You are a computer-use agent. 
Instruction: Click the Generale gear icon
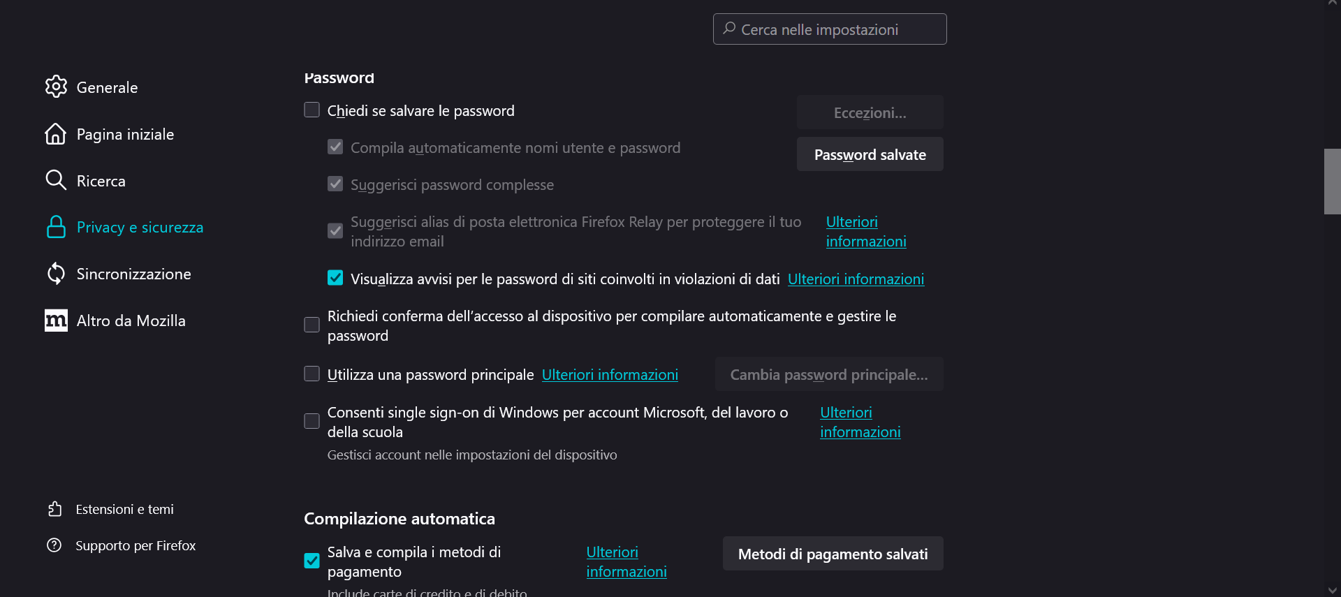[56, 87]
